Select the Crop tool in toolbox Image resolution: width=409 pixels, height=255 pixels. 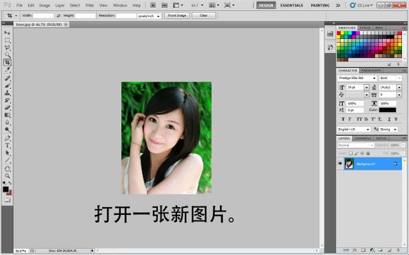click(7, 62)
